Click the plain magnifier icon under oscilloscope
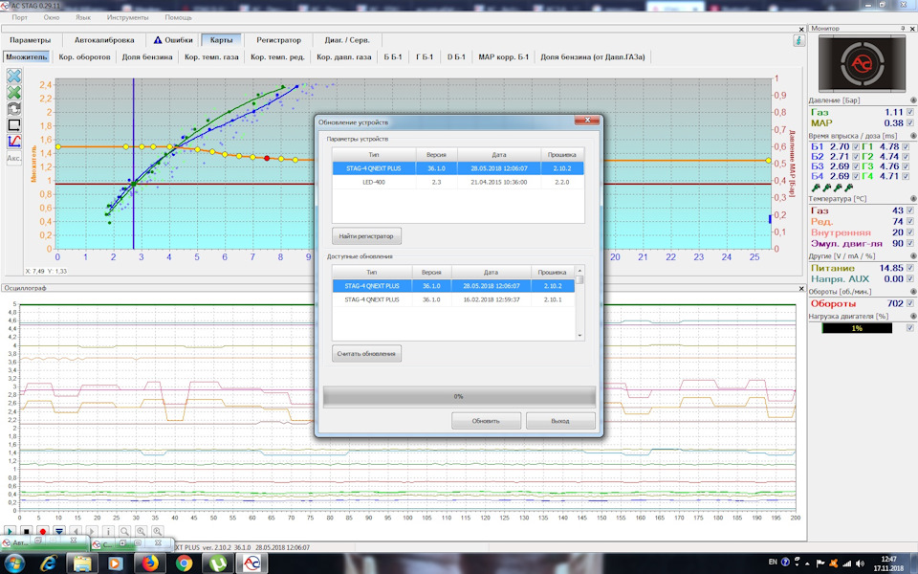The height and width of the screenshot is (574, 918). coord(124,531)
